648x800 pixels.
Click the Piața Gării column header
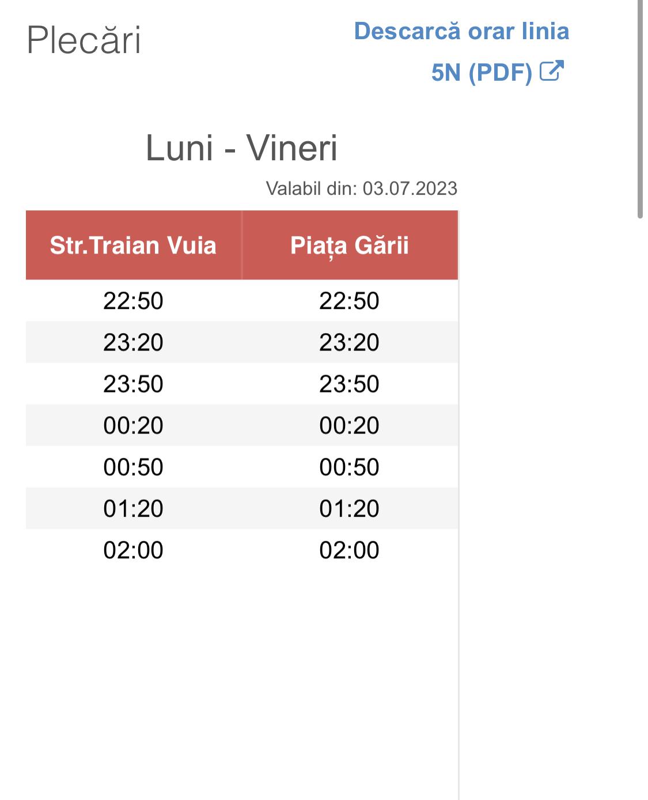350,246
